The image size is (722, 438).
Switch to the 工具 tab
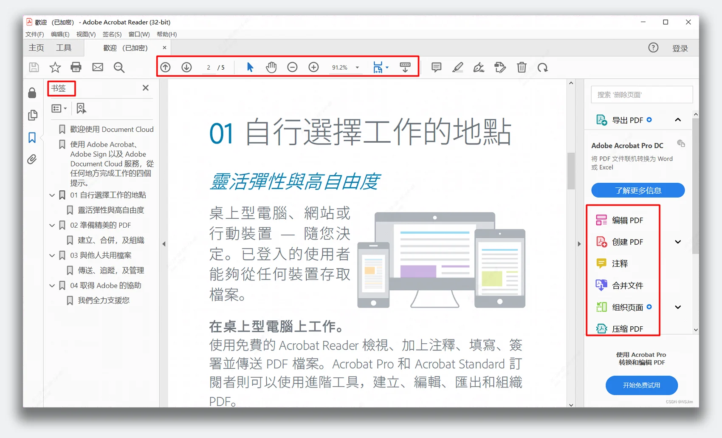(64, 48)
